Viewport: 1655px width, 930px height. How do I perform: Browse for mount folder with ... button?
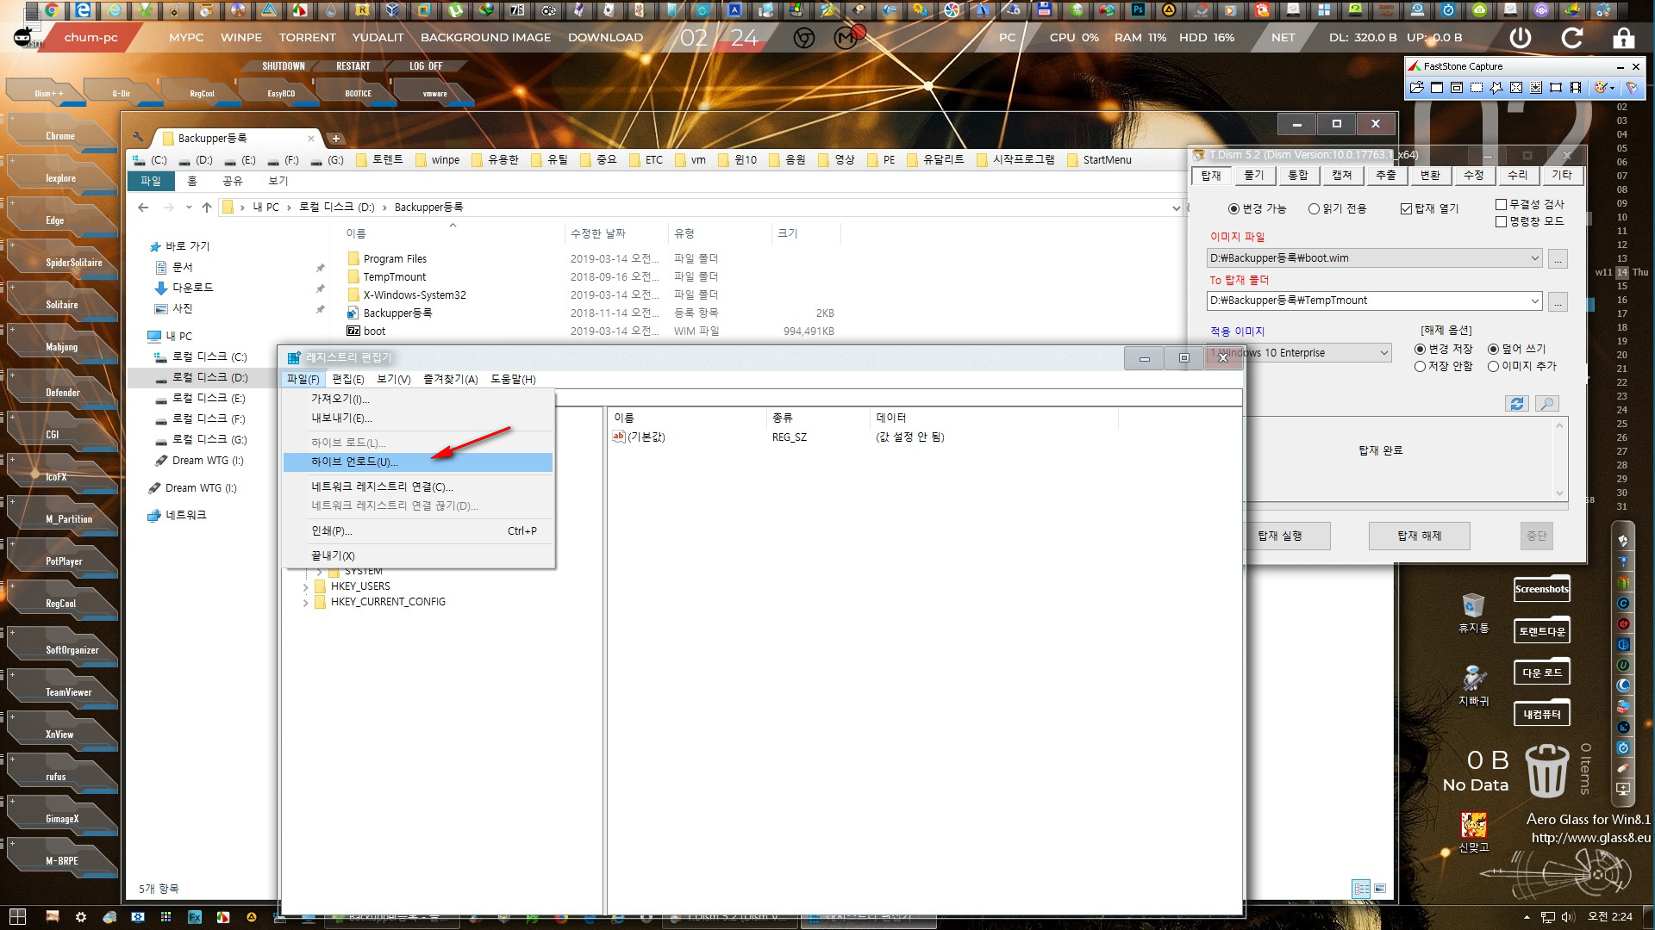pyautogui.click(x=1558, y=301)
